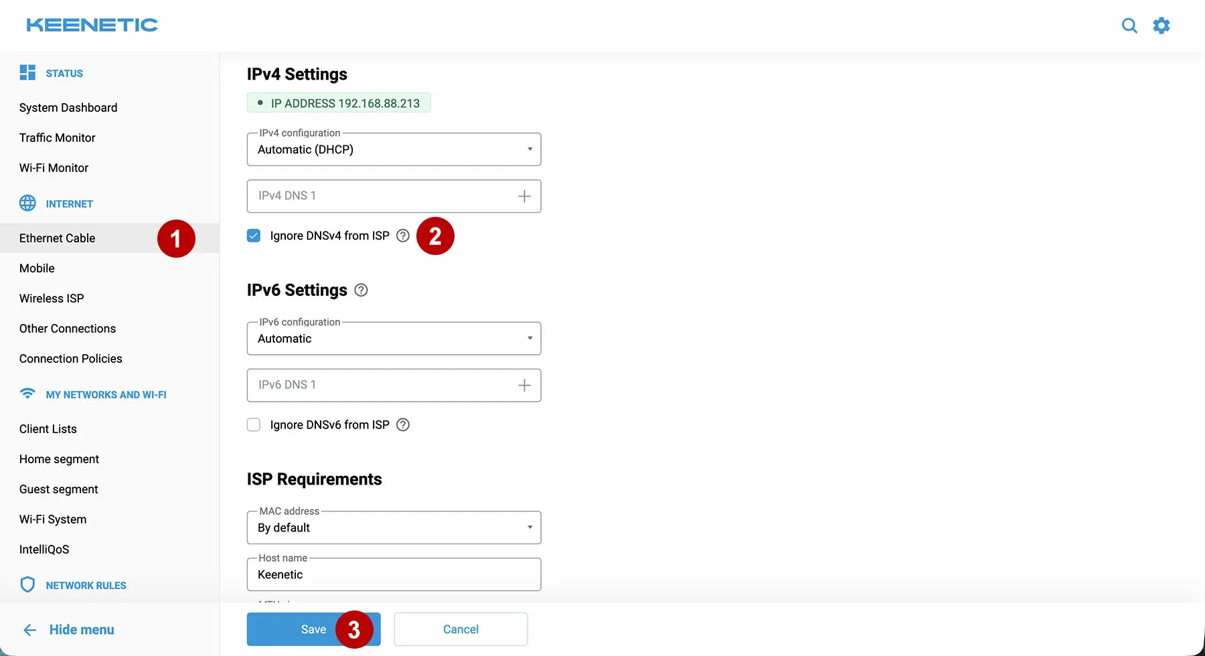
Task: Click the Internet globe icon
Action: 27,203
